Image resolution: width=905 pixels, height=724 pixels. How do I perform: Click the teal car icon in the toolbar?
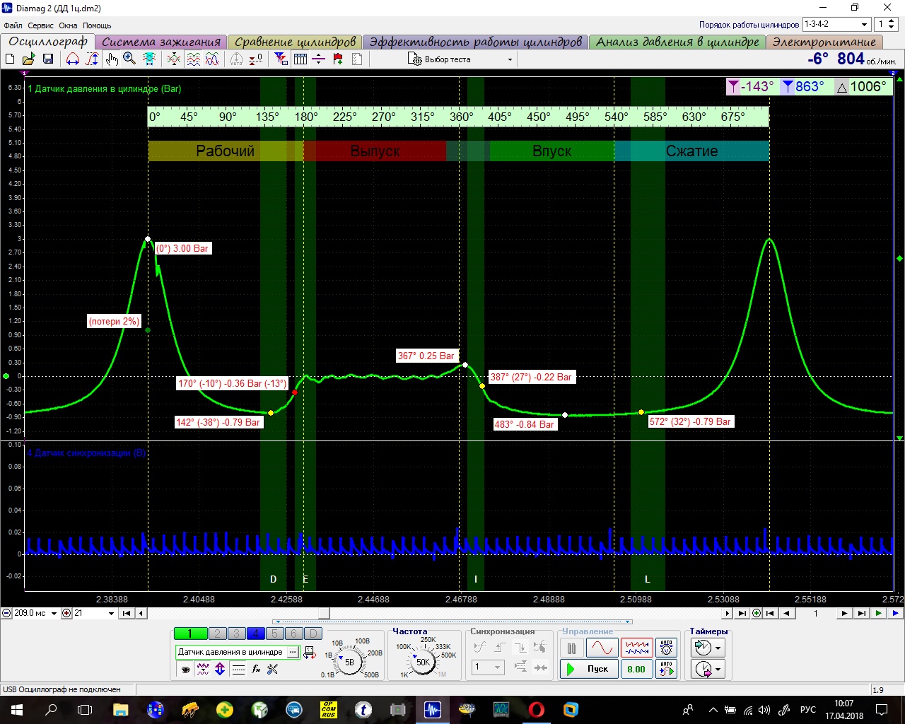[x=149, y=59]
